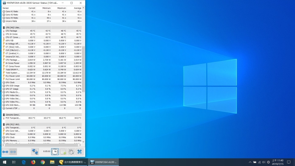The image size is (295, 166).
Task: Open the Action Center notifications icon
Action: coord(288,162)
